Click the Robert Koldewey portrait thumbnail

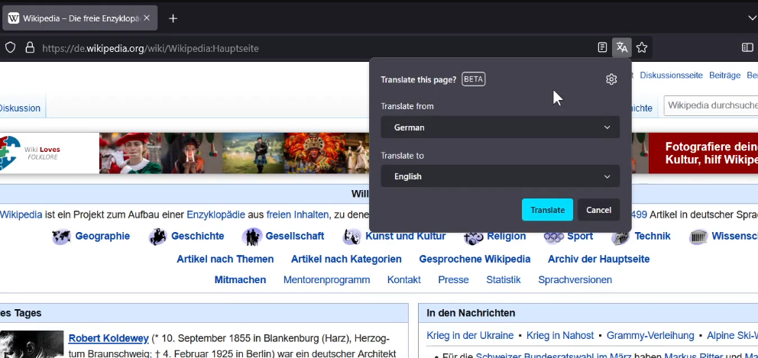coord(32,344)
